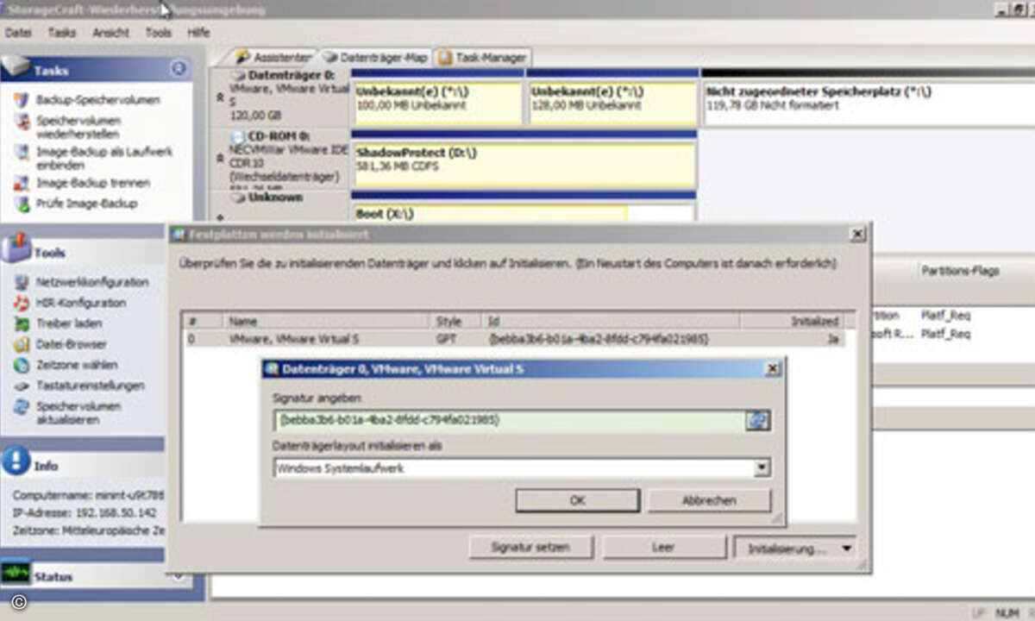Viewport: 1035px width, 621px height.
Task: Click the Name column header
Action: (x=325, y=321)
